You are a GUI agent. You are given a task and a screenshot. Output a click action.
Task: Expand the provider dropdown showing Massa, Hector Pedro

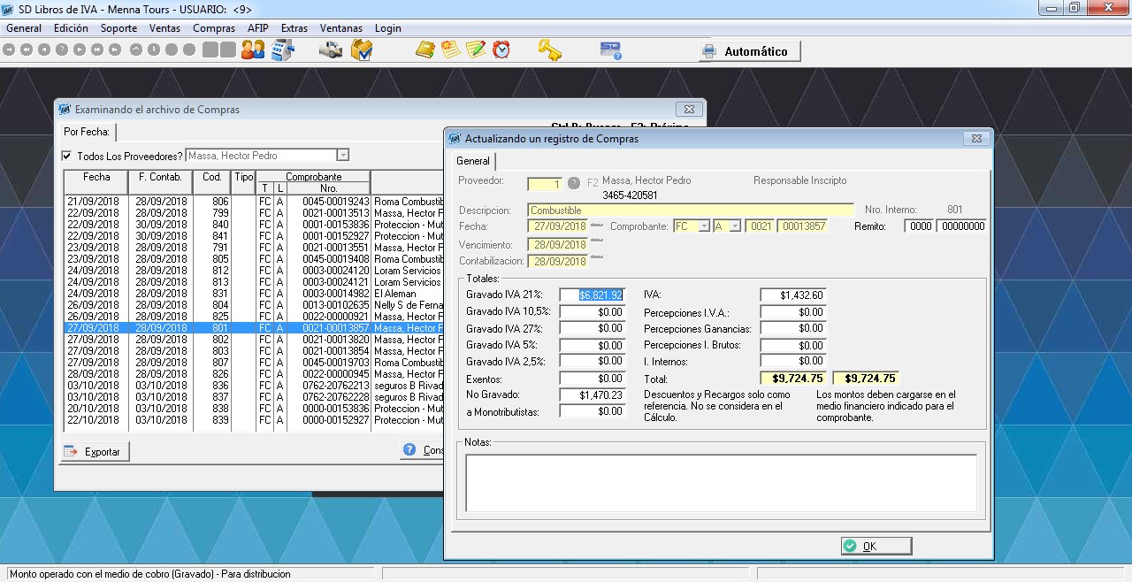click(343, 156)
